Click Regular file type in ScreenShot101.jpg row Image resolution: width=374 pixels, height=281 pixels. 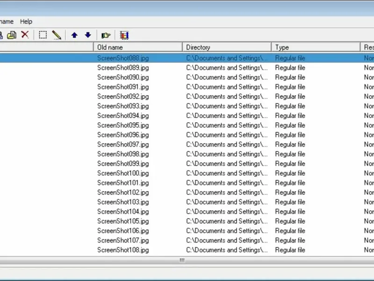coord(290,183)
